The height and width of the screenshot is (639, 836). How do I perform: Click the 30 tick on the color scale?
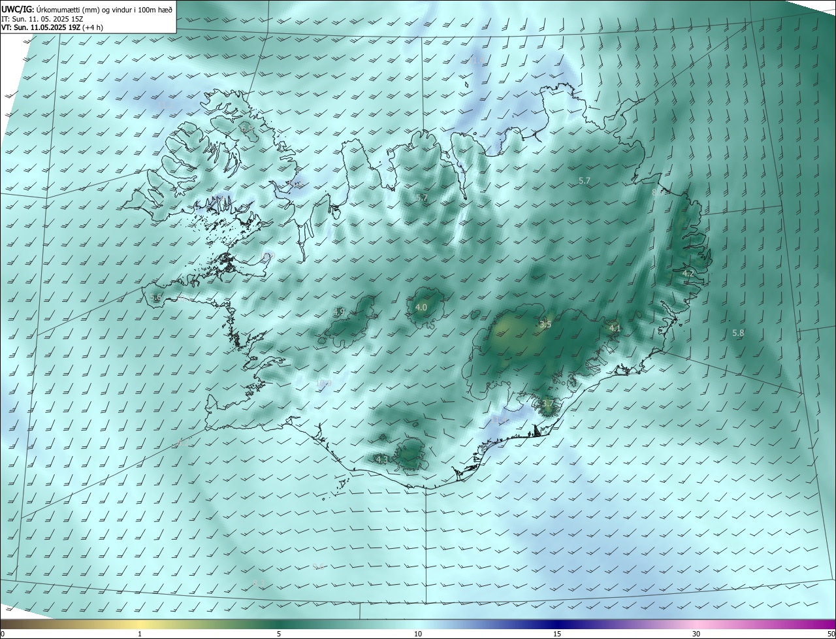[696, 634]
